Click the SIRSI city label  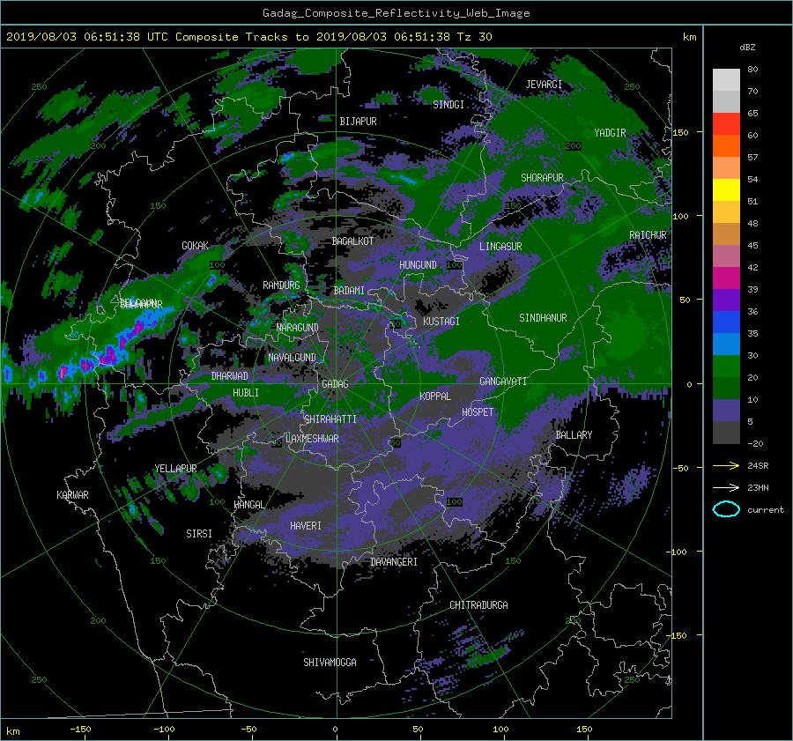[199, 534]
